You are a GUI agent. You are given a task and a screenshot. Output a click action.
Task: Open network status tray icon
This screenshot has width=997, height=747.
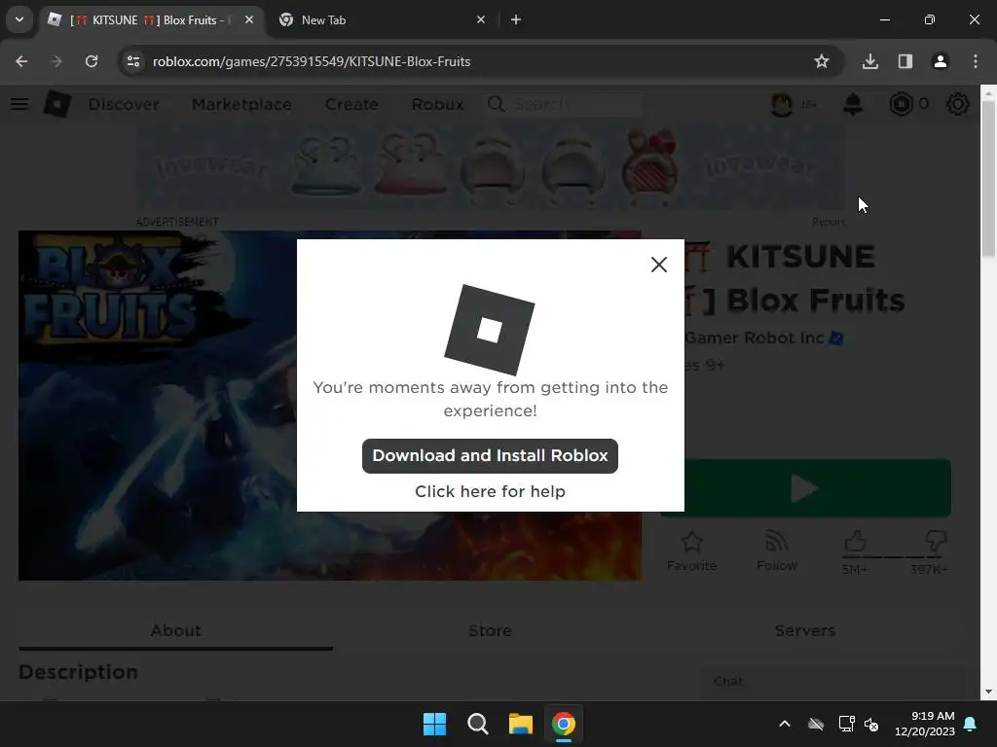click(846, 724)
